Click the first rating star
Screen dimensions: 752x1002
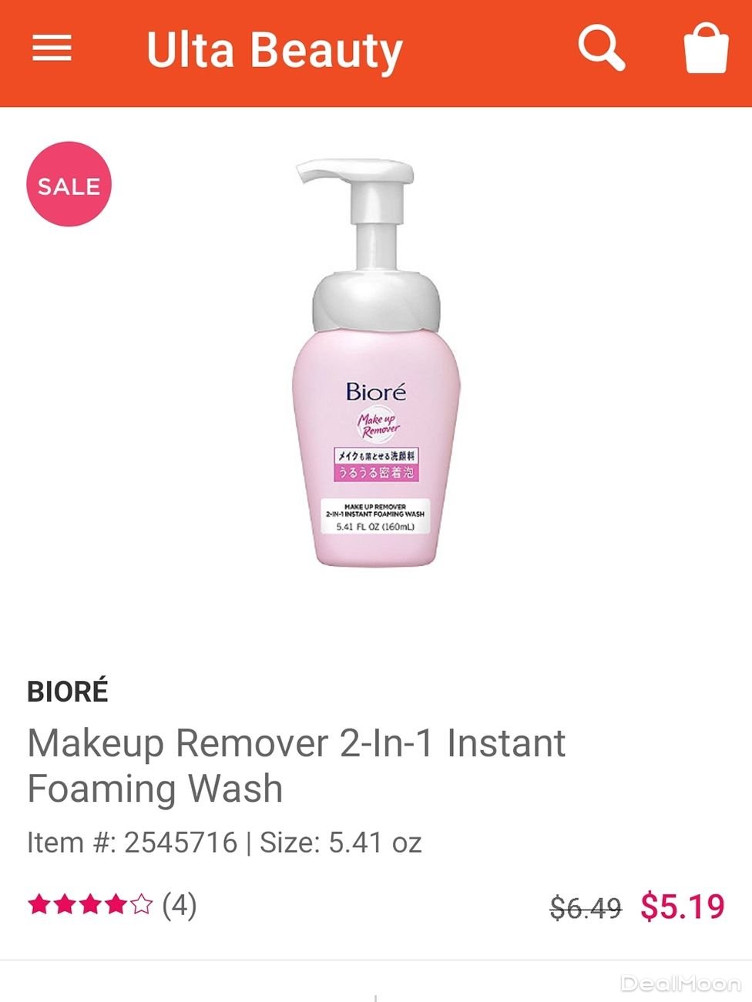pos(39,904)
